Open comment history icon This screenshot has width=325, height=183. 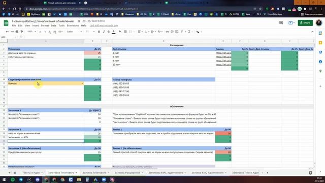[x=281, y=22]
